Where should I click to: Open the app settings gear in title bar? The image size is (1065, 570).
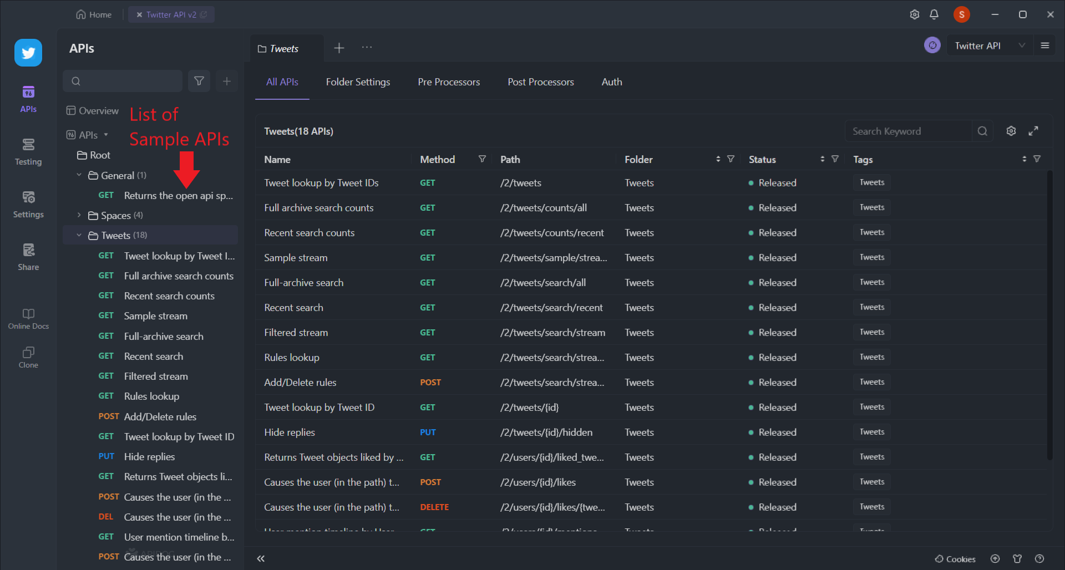coord(915,14)
